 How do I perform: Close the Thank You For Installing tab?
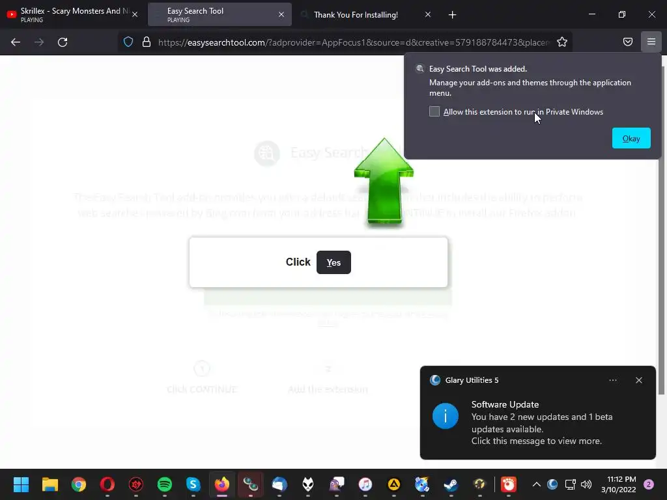[x=428, y=14]
